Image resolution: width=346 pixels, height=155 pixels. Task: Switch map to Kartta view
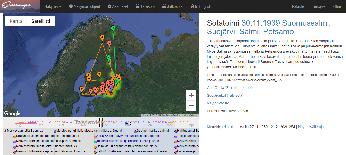click(16, 21)
